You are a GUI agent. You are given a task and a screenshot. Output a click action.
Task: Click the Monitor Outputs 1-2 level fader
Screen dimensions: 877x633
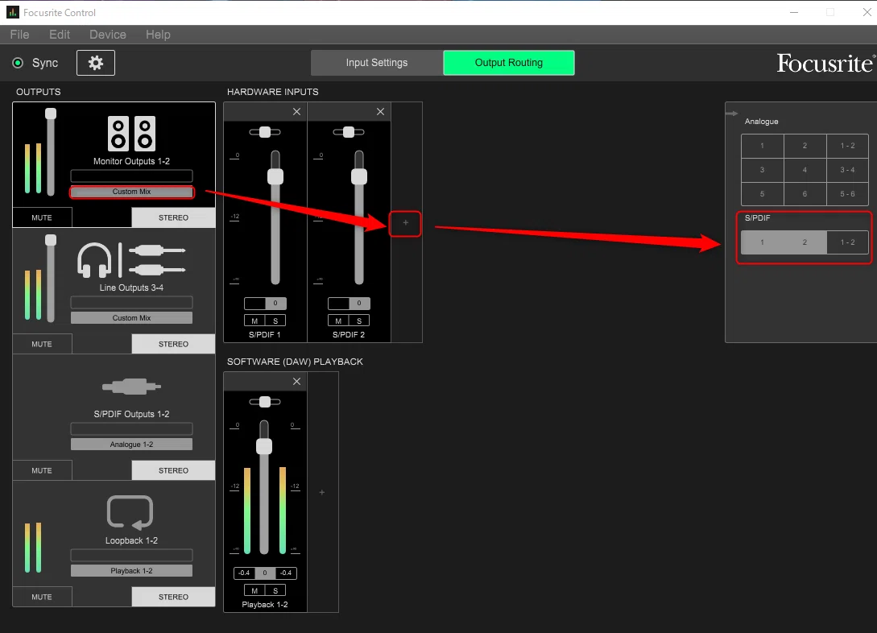(x=51, y=114)
